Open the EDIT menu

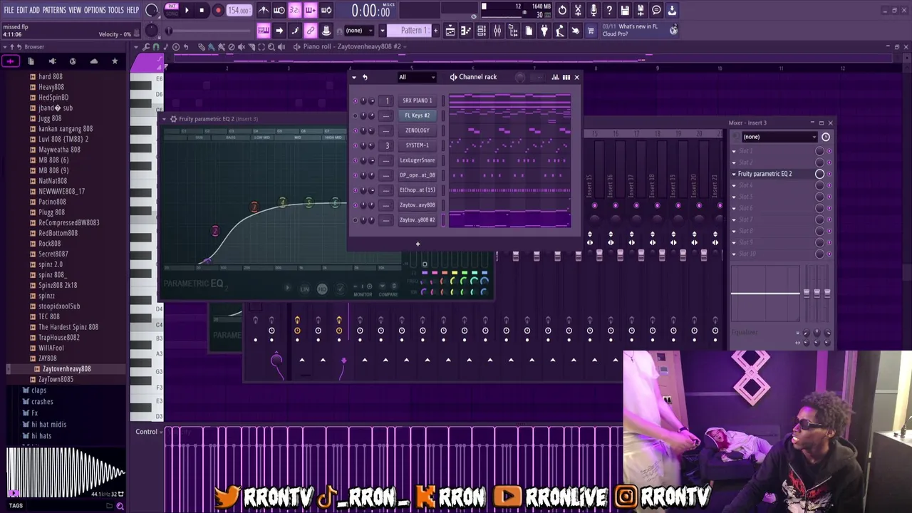22,10
